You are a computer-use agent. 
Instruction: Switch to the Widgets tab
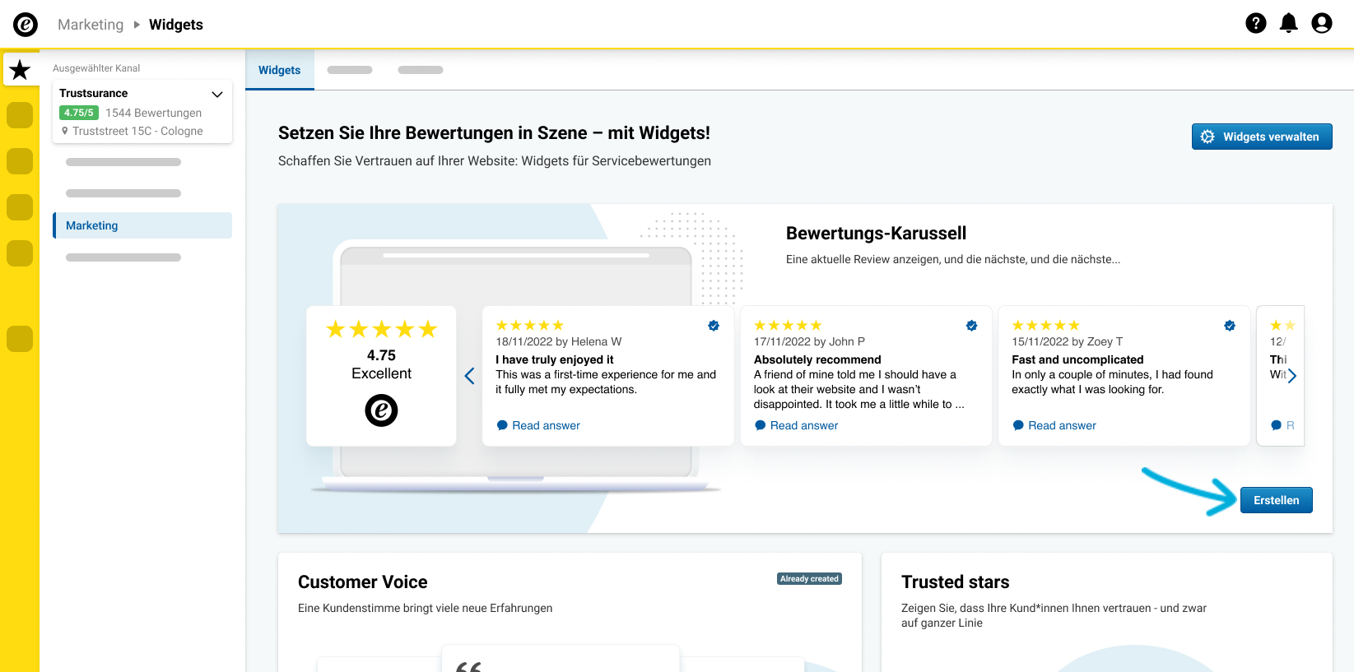coord(280,70)
